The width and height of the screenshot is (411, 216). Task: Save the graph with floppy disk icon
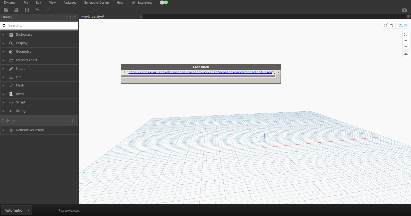pos(27,10)
